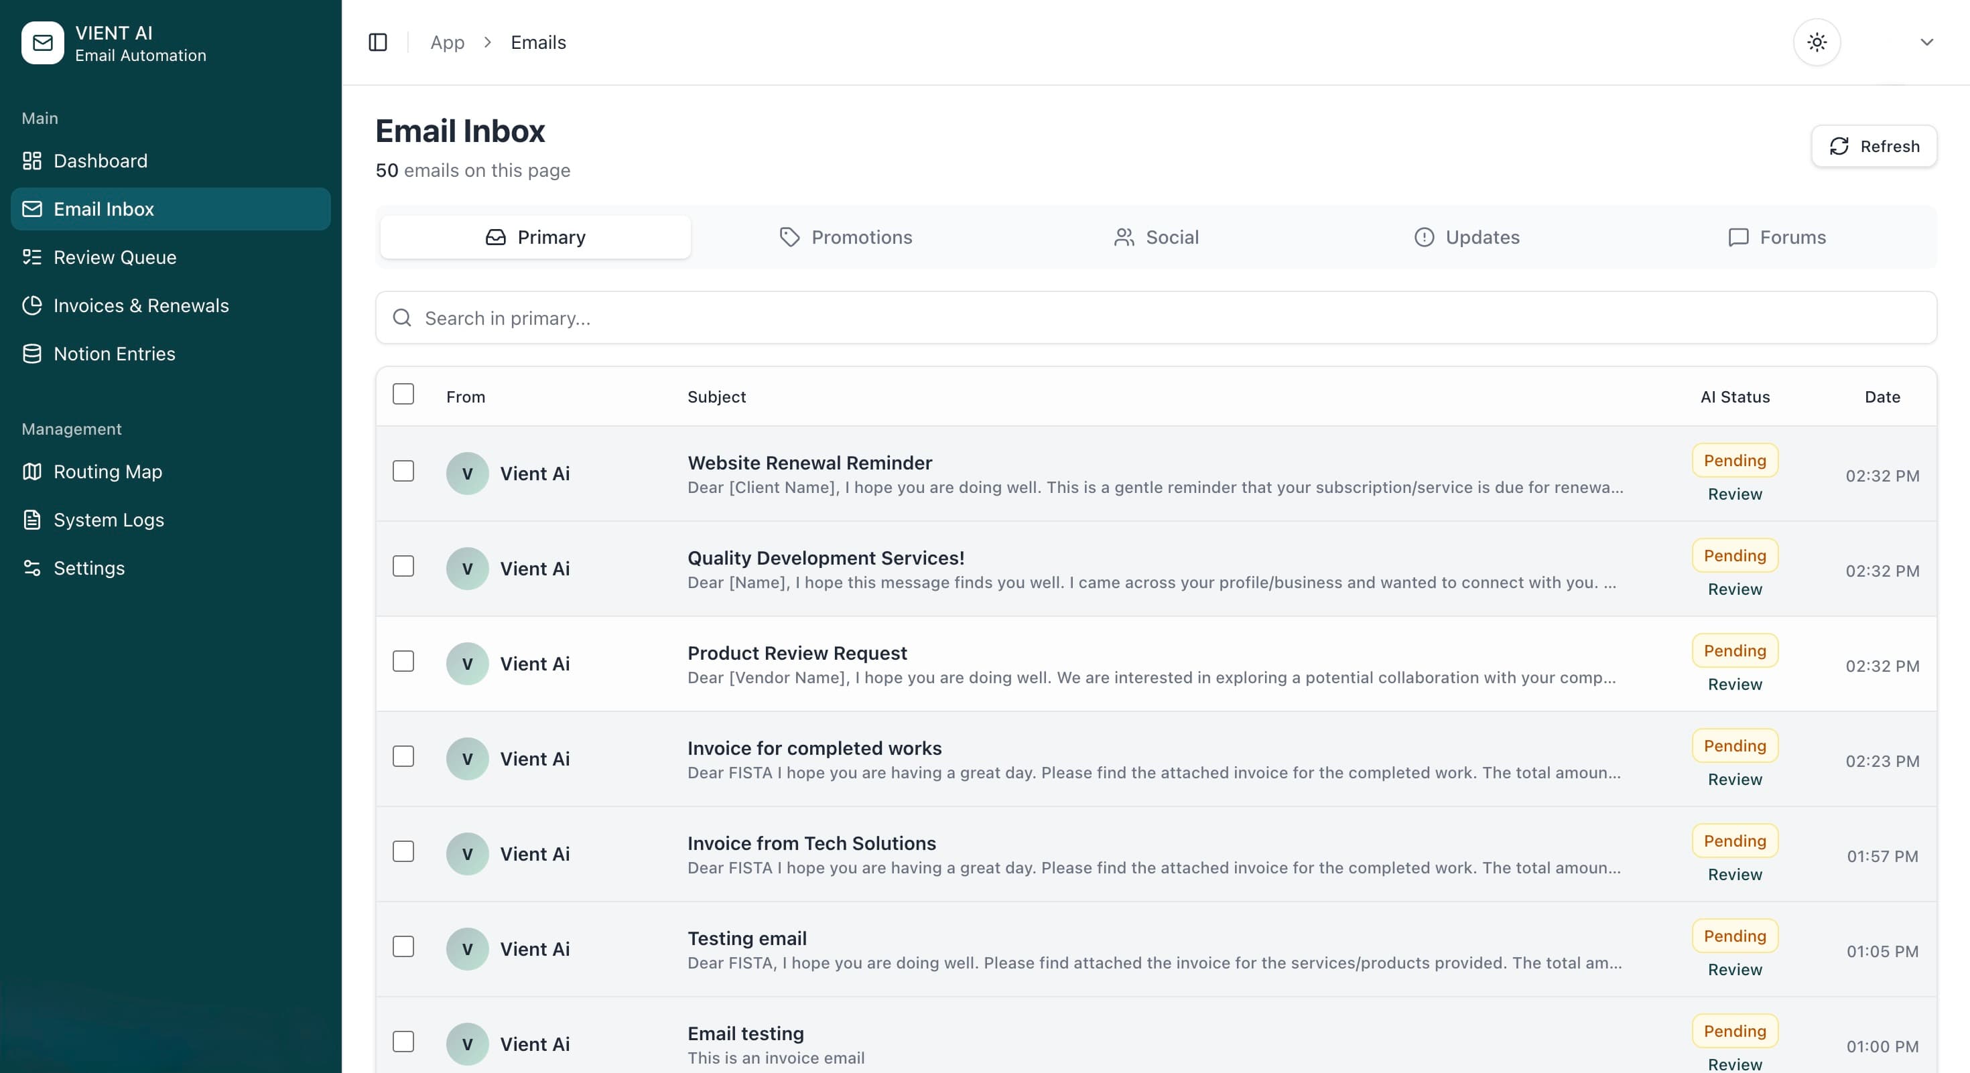This screenshot has width=1970, height=1073.
Task: Open the VIENT AI logo icon
Action: pyautogui.click(x=42, y=43)
